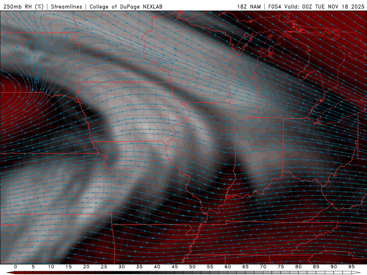This screenshot has width=367, height=275.
Task: Click the 55 tick label on color scale
Action: point(210,267)
